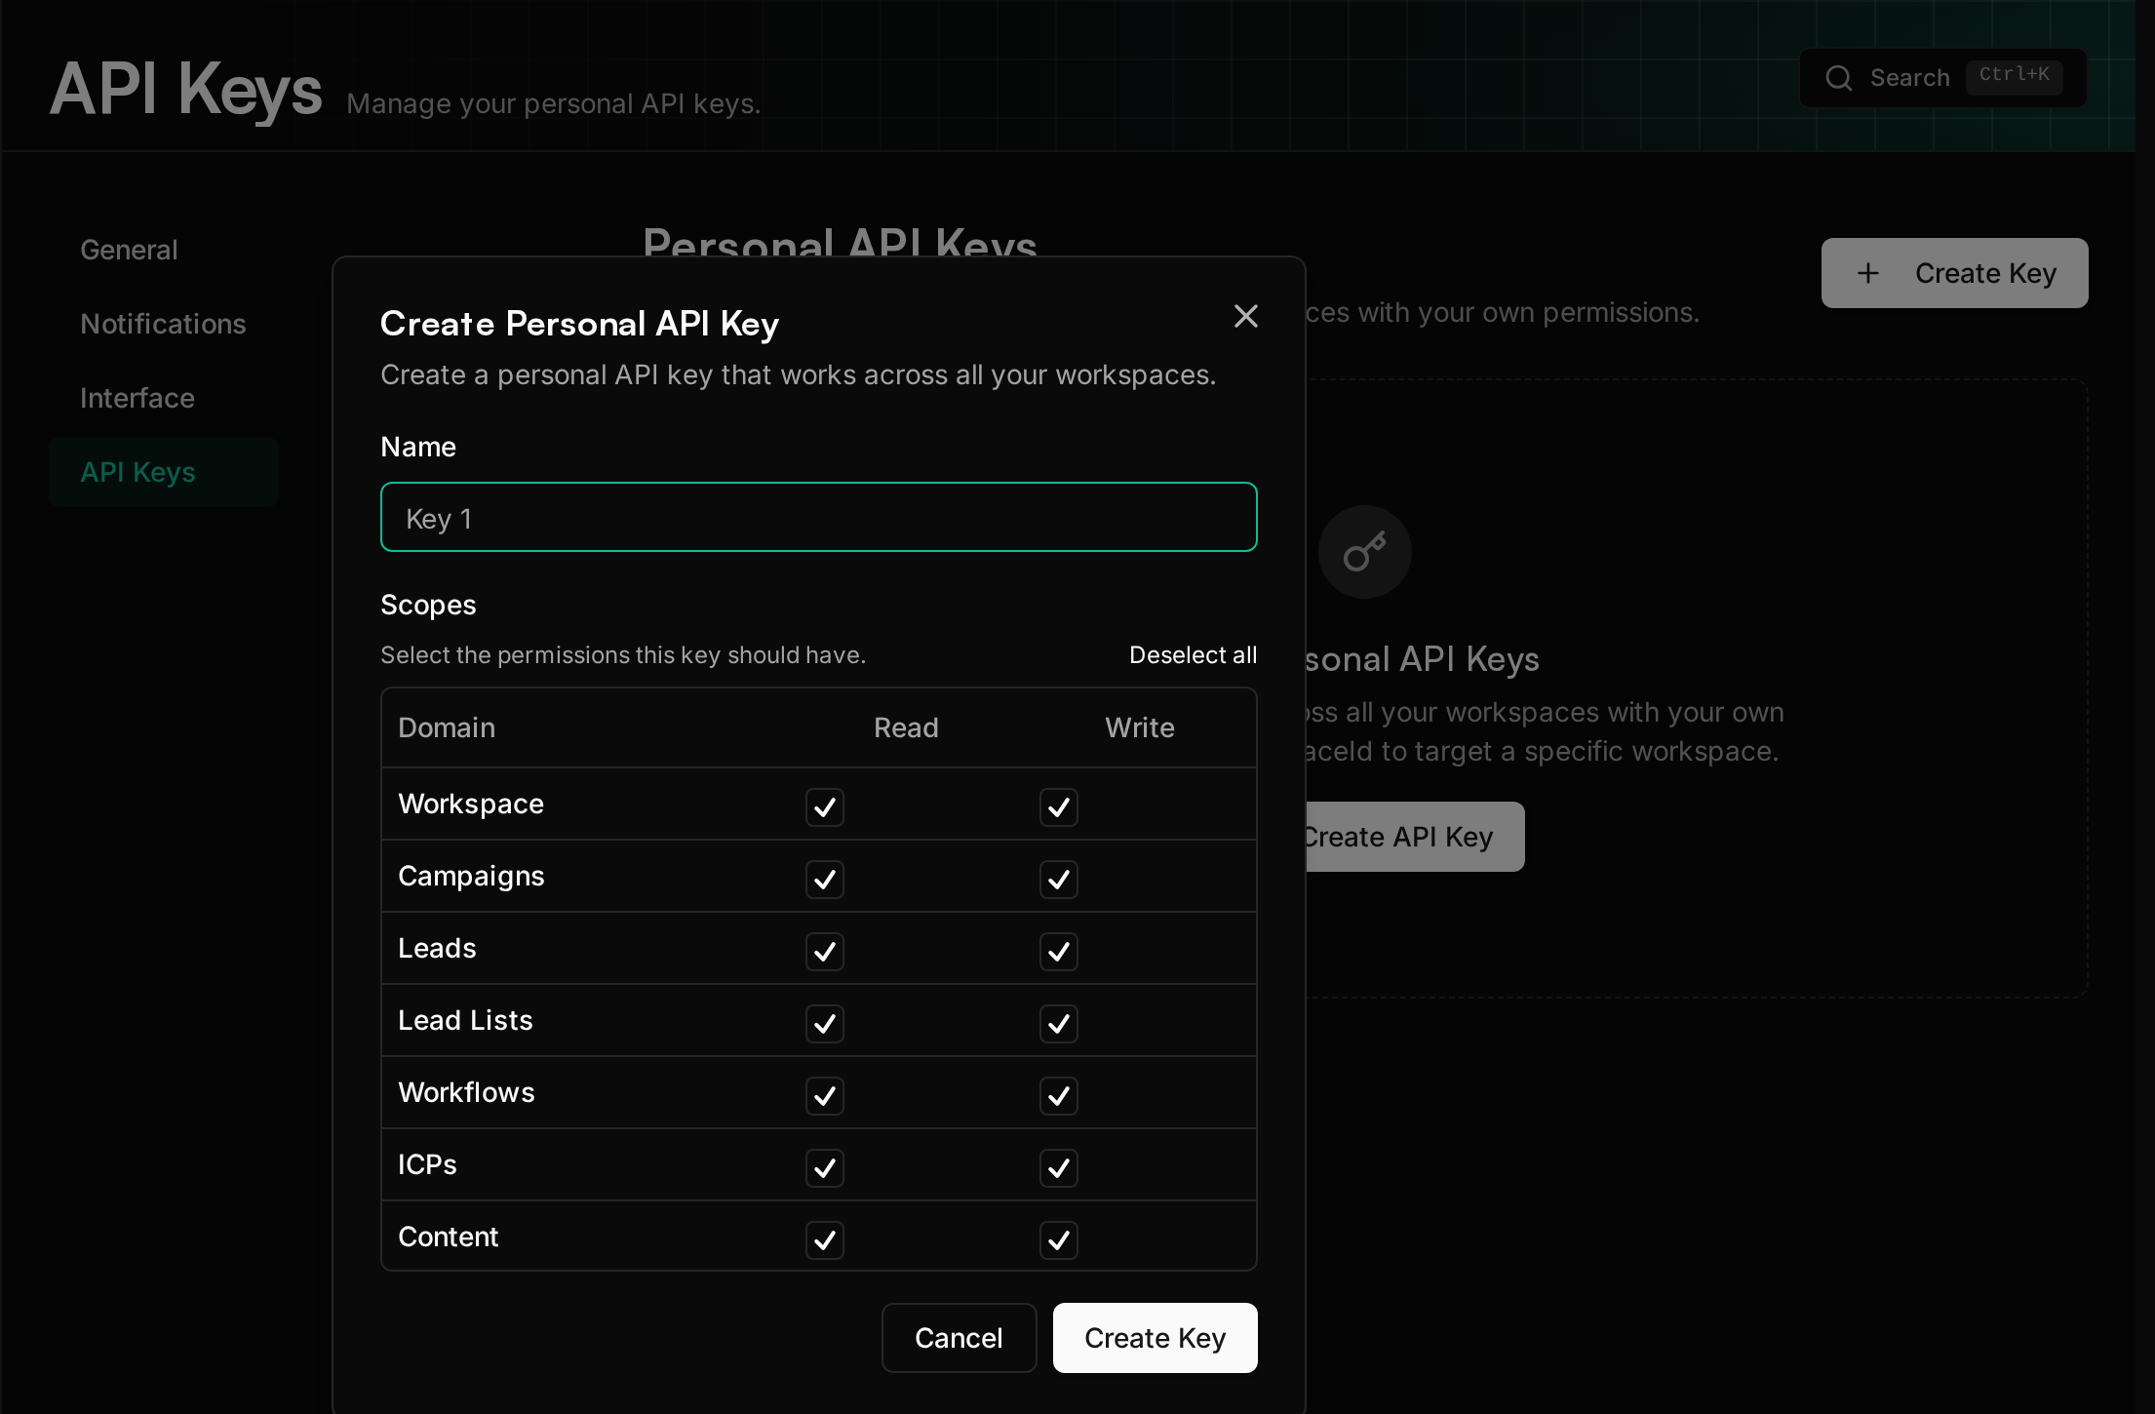Uncheck Campaigns Write permission
This screenshot has width=2155, height=1414.
1059,880
